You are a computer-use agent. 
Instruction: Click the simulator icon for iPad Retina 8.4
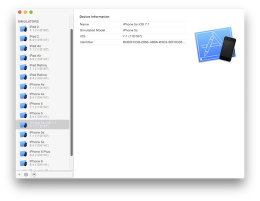[x=23, y=76]
